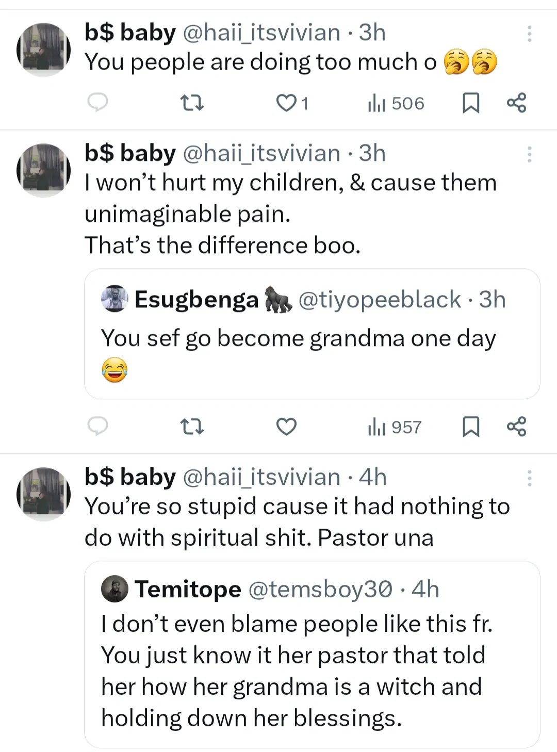Viewport: 557px width, 752px height.
Task: Share the tweet with 506 views
Action: (516, 103)
